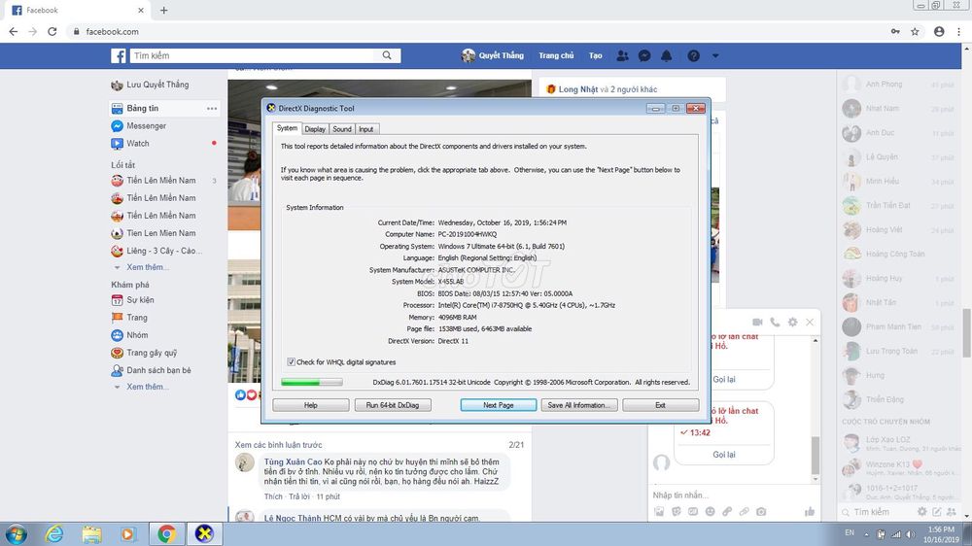Screen dimensions: 972x546
Task: Open the Windows Start button
Action: pos(16,533)
